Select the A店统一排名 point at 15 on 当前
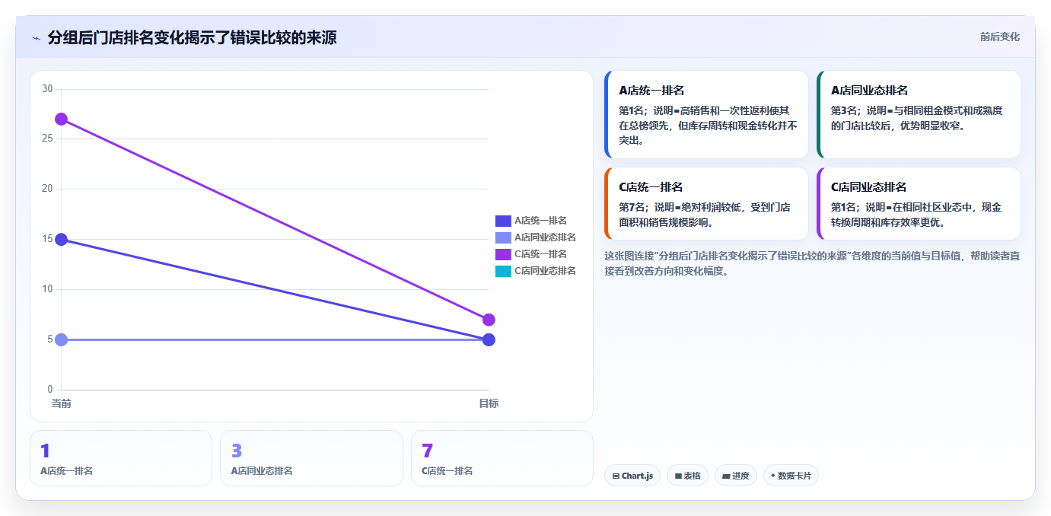The height and width of the screenshot is (516, 1051). (x=62, y=240)
